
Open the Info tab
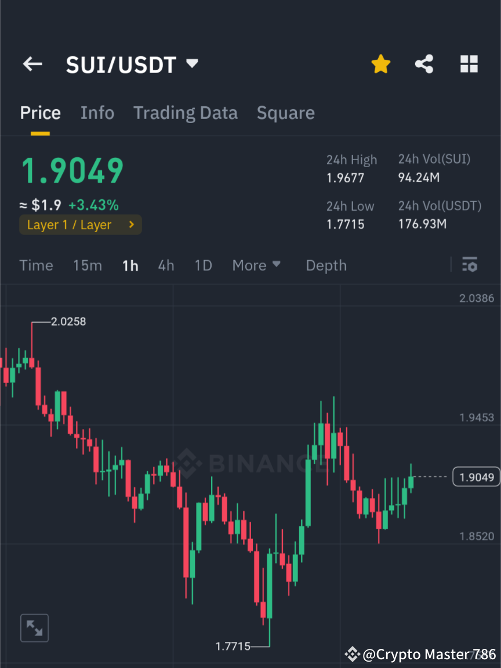point(97,112)
